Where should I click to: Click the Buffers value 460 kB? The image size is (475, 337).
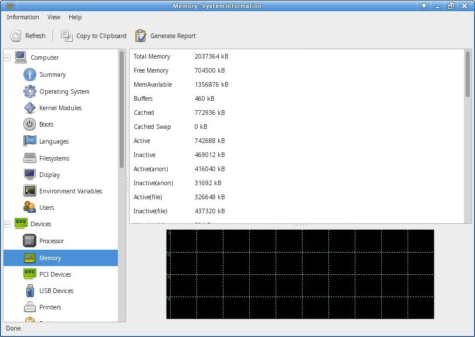(x=205, y=98)
